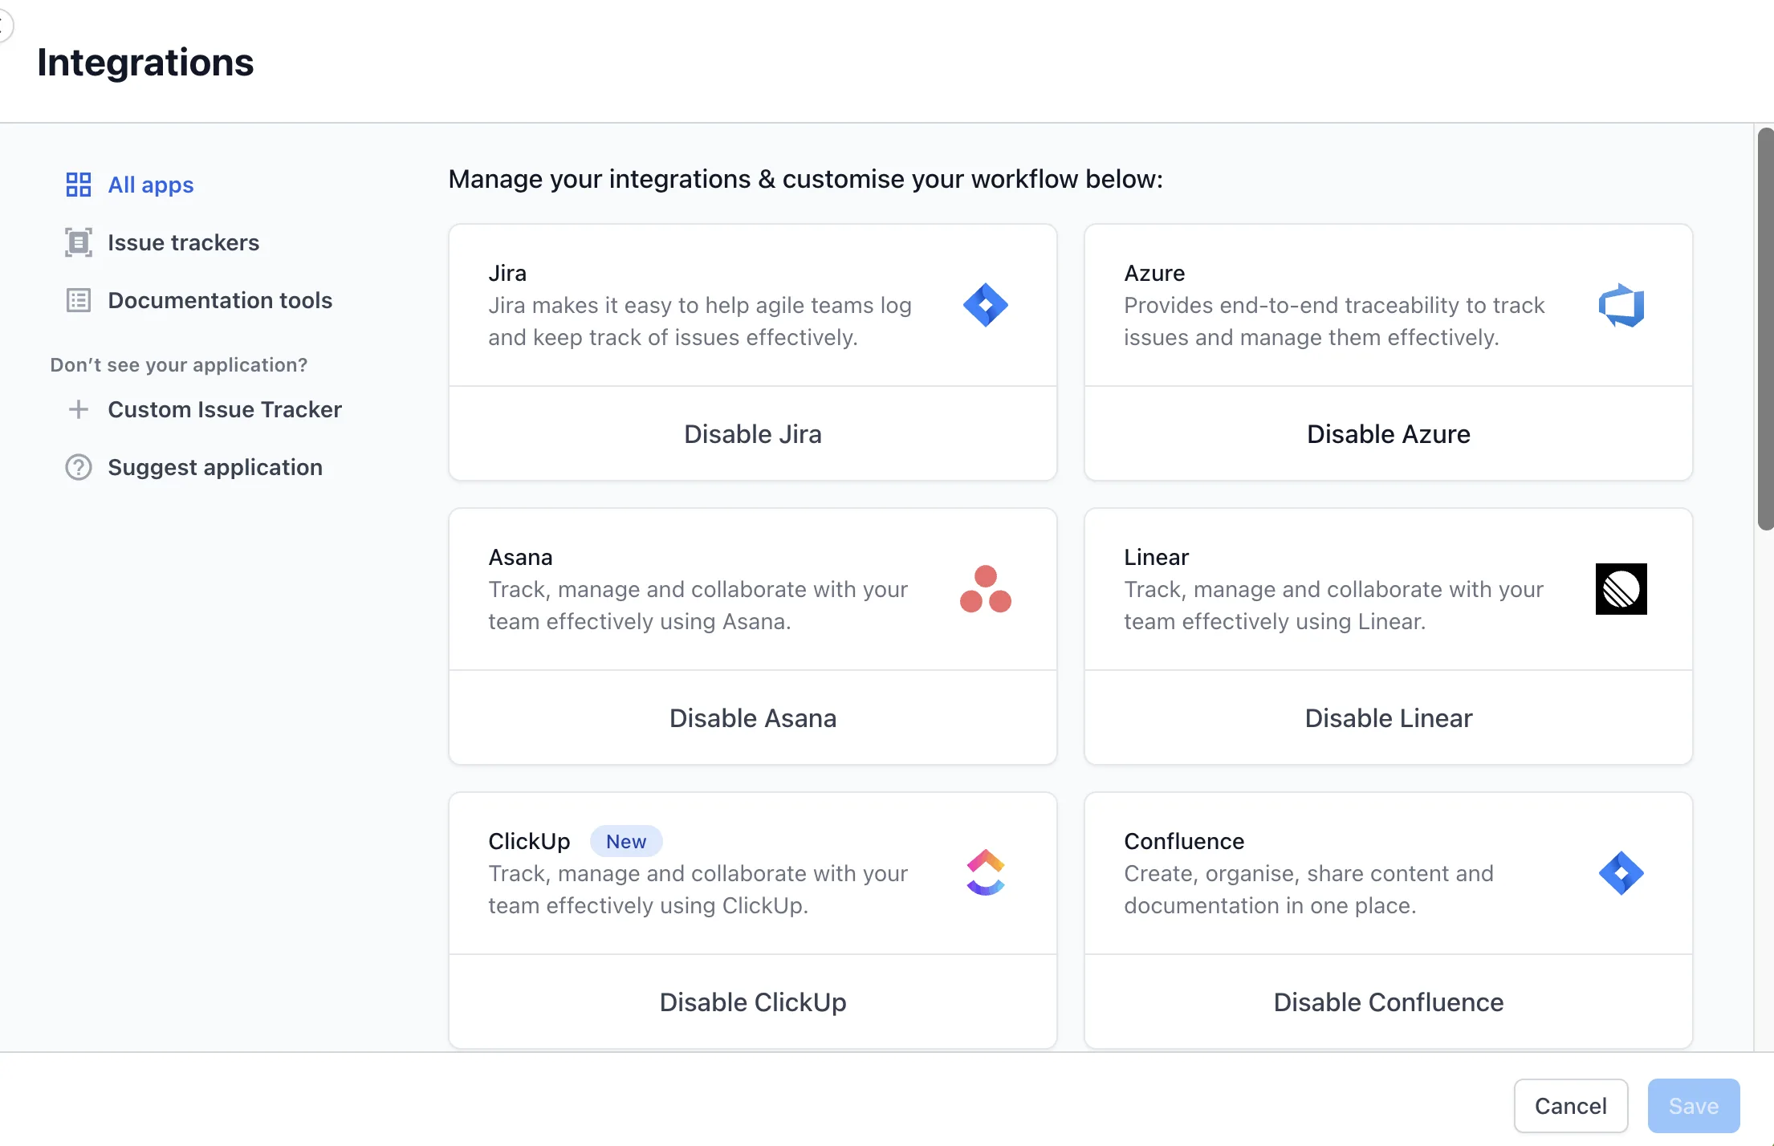Click the Jira description text

coord(700,321)
